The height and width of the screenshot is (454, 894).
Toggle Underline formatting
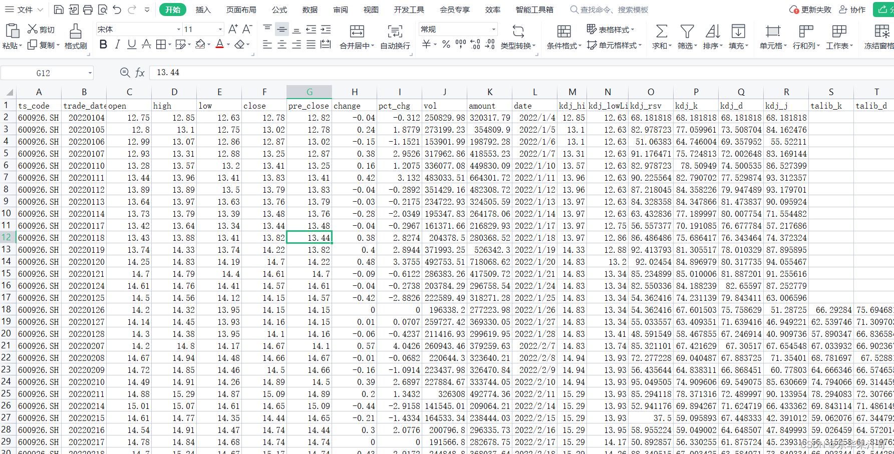coord(132,45)
